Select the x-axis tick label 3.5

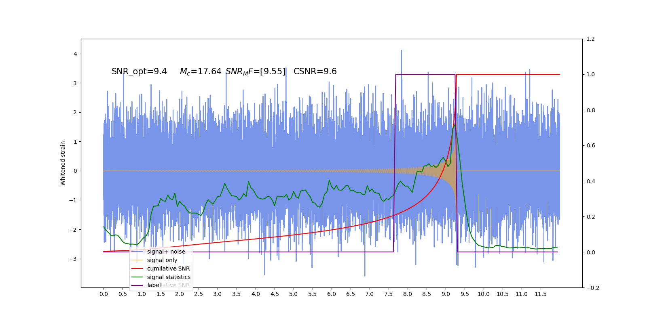pos(237,294)
